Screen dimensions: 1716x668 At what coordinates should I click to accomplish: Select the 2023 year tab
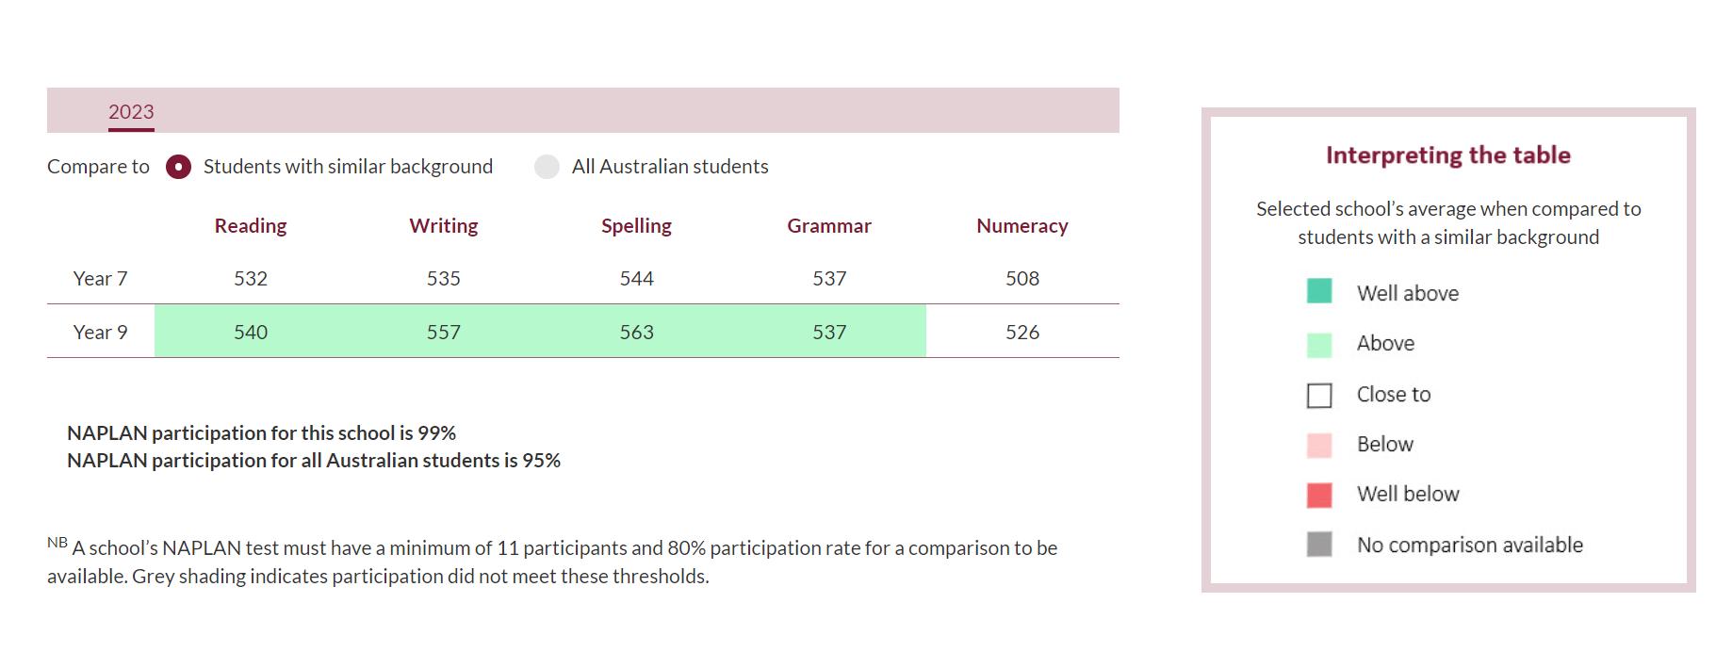click(x=131, y=112)
